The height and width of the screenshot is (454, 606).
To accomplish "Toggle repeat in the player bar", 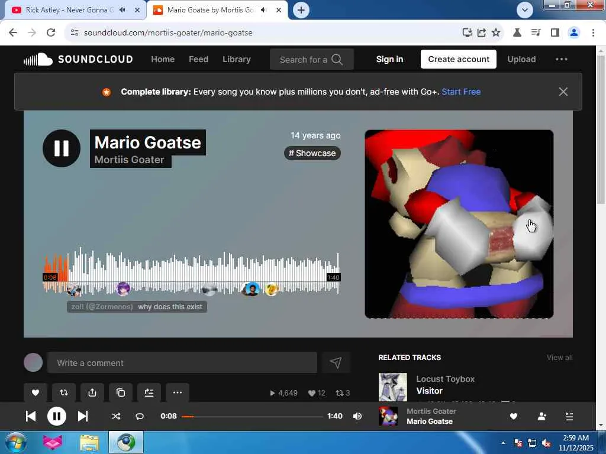I will [140, 416].
